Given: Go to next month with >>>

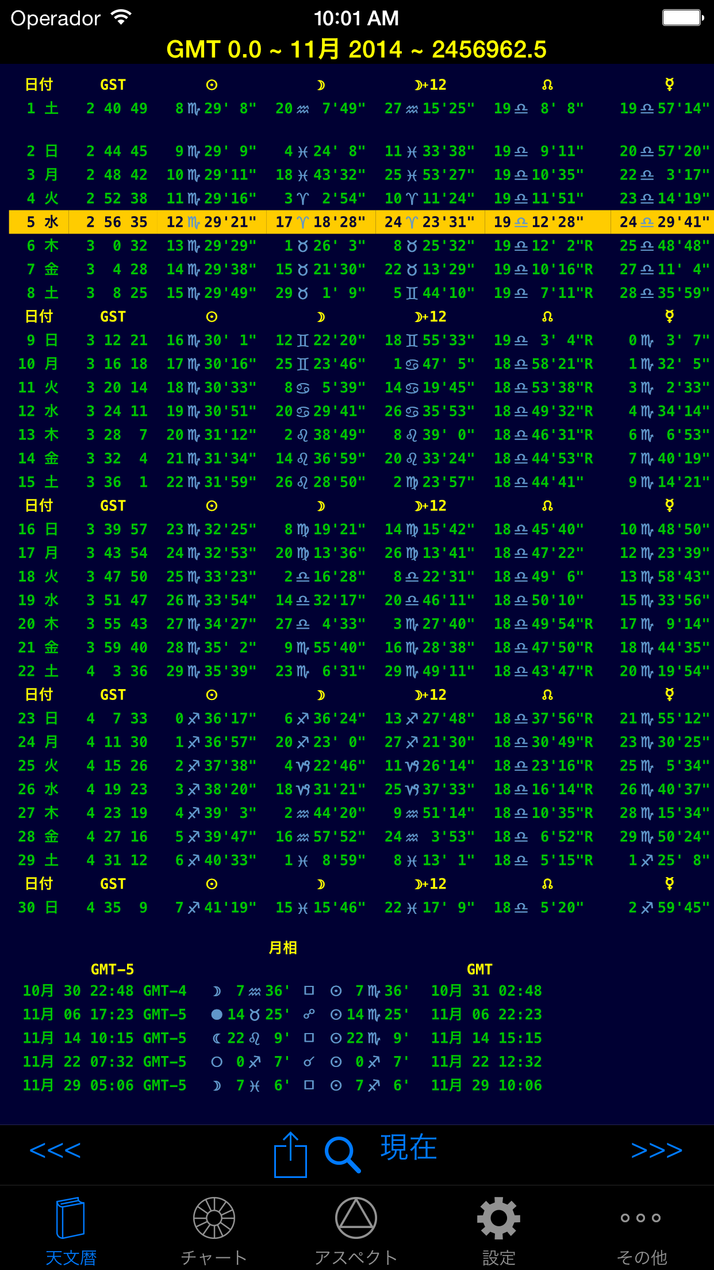Looking at the screenshot, I should tap(657, 1150).
